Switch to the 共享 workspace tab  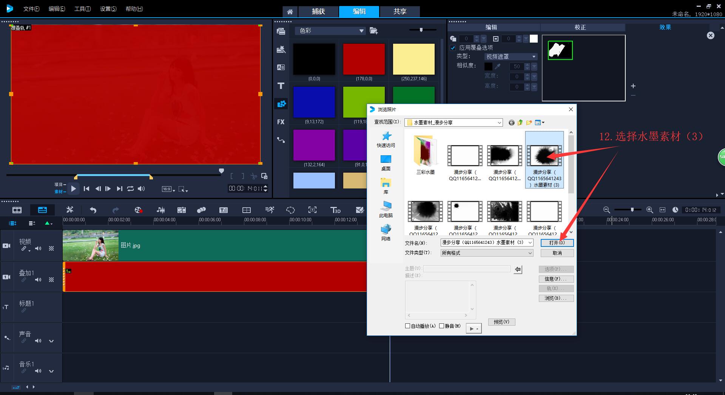(400, 11)
